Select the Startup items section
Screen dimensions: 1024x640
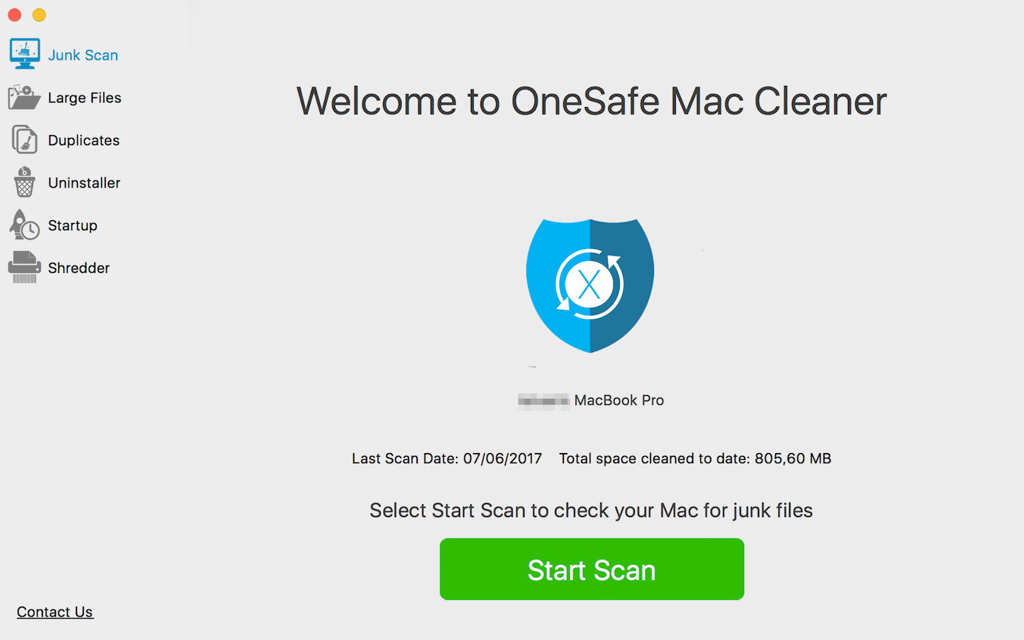pyautogui.click(x=72, y=225)
